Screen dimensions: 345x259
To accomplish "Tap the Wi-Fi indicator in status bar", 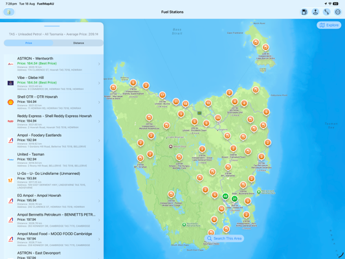I will tap(330, 4).
